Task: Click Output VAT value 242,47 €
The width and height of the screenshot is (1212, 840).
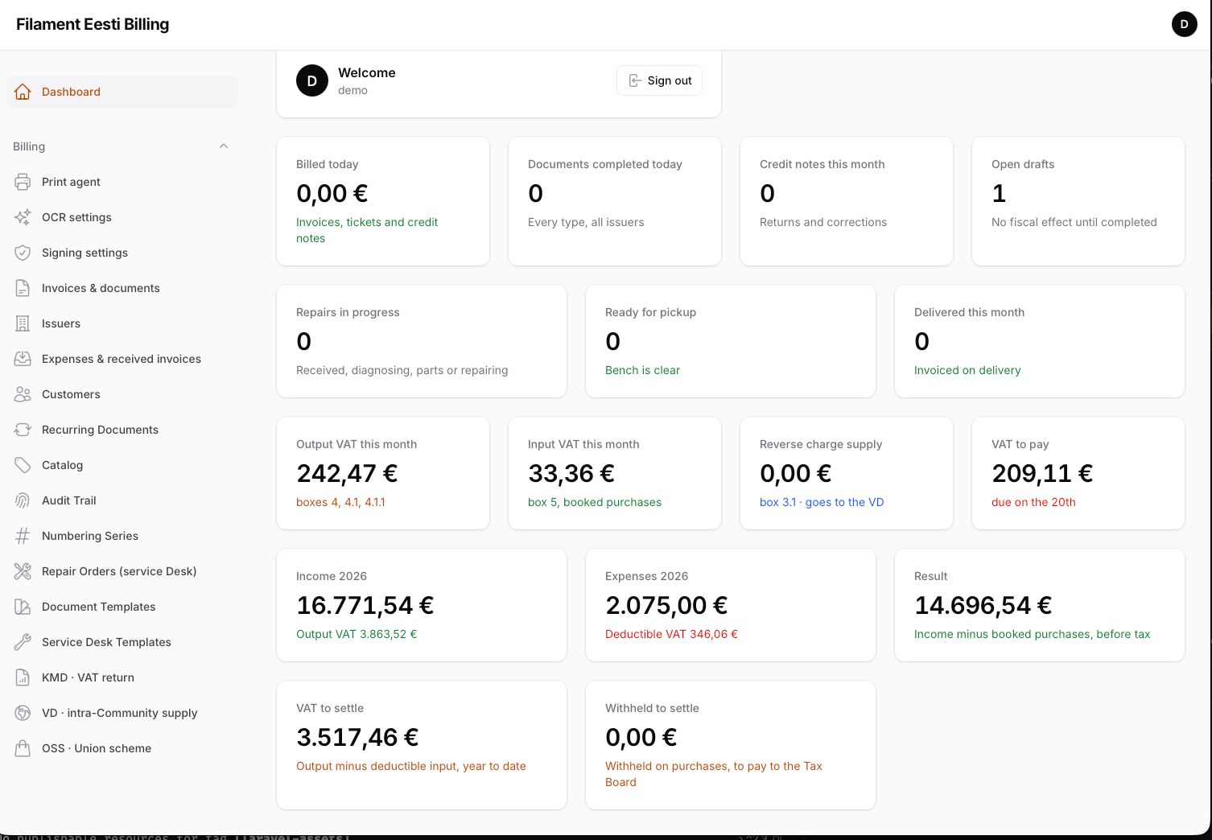Action: (x=347, y=473)
